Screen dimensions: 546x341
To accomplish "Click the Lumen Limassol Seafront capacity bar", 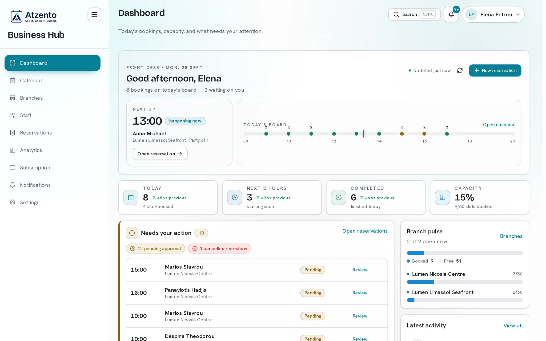I will pos(465,300).
